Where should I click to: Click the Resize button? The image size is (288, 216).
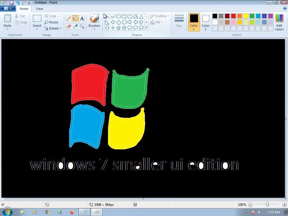[51, 22]
